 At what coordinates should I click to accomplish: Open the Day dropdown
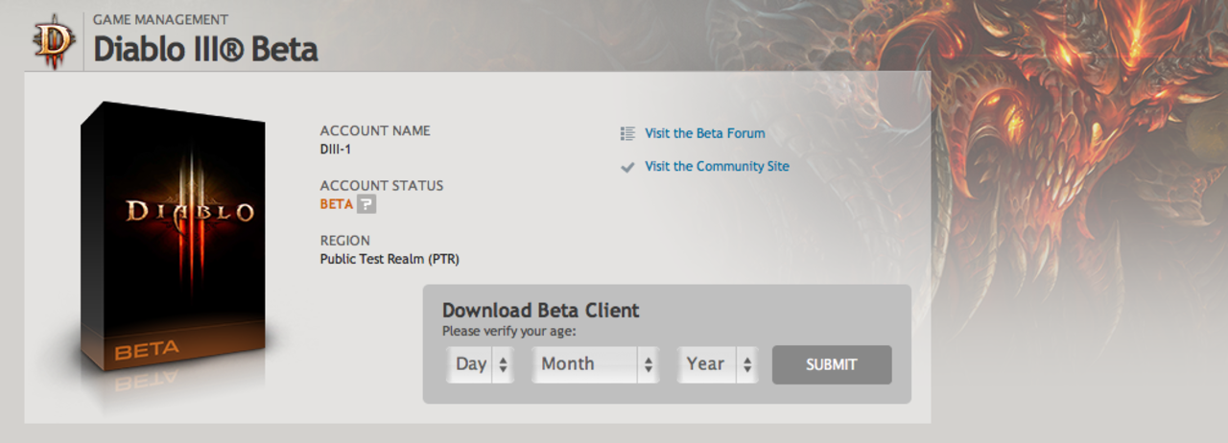pos(480,364)
